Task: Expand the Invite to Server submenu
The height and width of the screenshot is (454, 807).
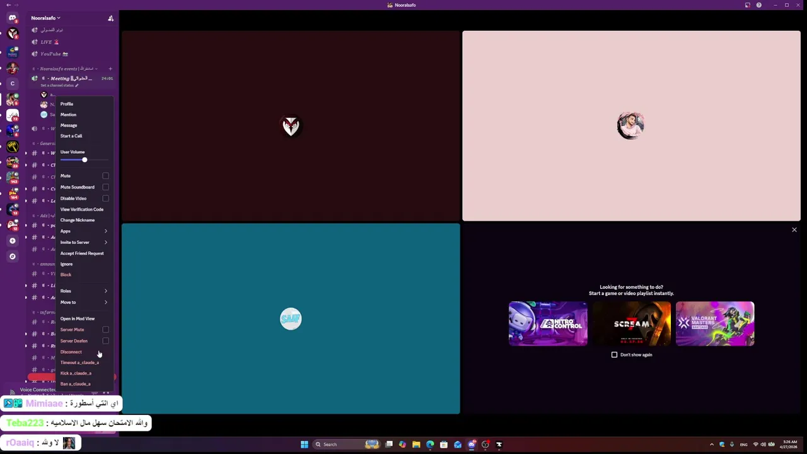Action: tap(84, 243)
